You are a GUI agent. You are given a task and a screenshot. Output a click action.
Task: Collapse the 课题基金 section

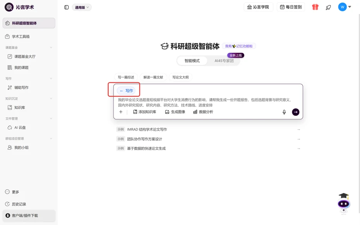click(51, 48)
